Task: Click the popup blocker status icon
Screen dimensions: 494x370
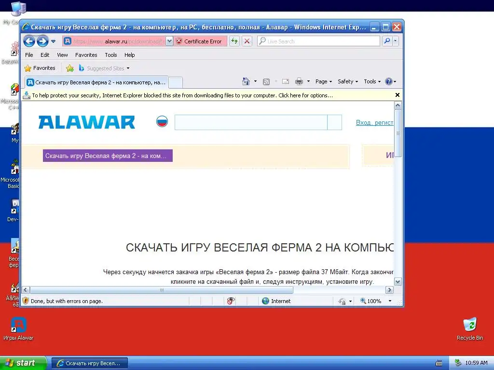Action: pyautogui.click(x=231, y=301)
